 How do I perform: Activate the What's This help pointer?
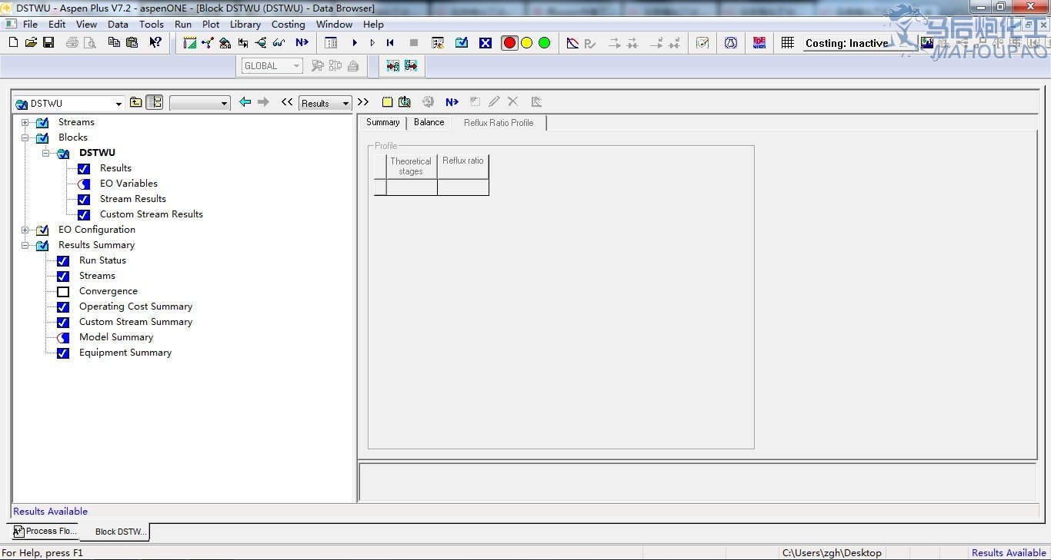pos(155,43)
